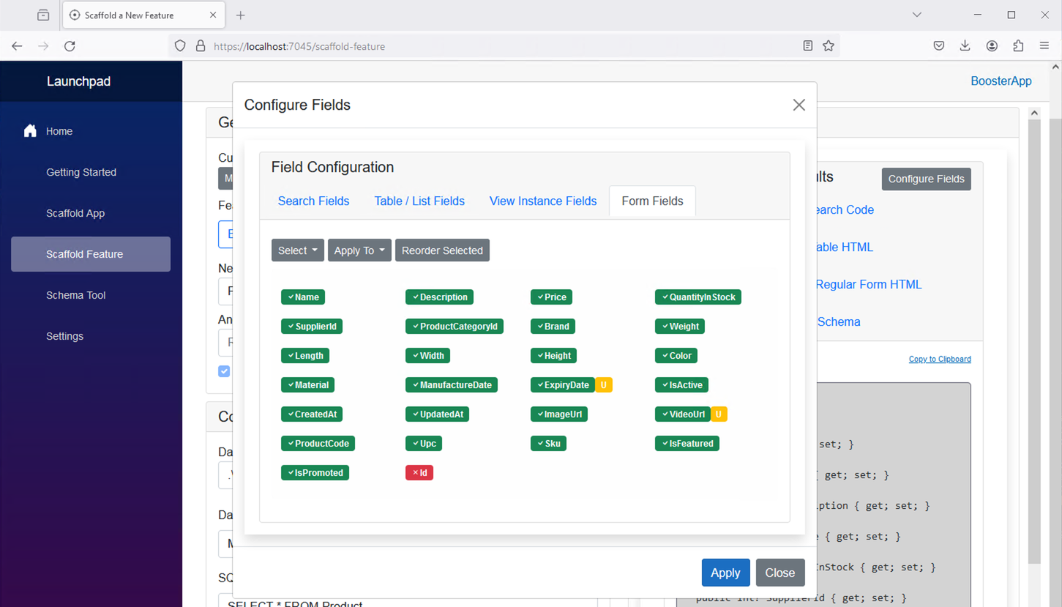Open the browser extensions icon
The width and height of the screenshot is (1062, 607).
[x=1017, y=46]
